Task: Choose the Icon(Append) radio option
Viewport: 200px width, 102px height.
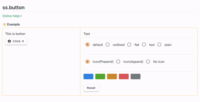Action: coord(118,62)
